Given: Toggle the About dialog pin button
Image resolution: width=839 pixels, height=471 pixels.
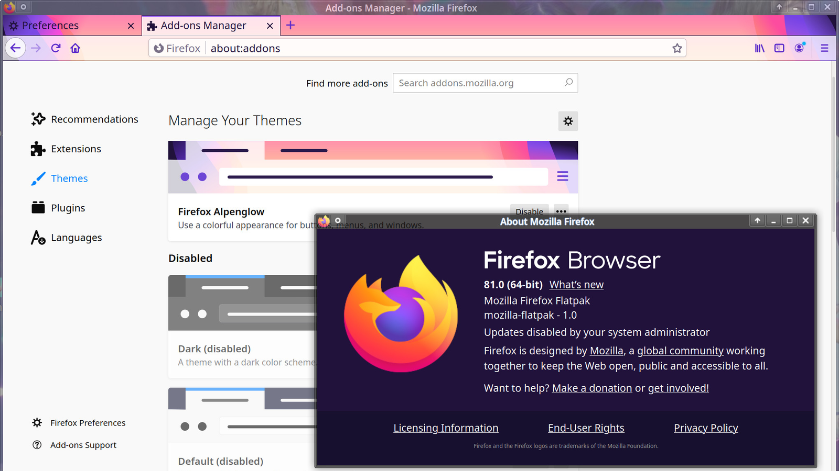Looking at the screenshot, I should pos(338,220).
